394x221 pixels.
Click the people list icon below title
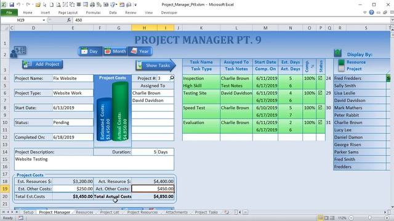[18, 52]
